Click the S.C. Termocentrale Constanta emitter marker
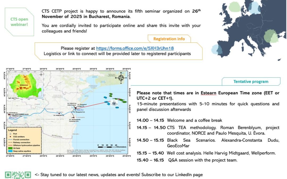The width and height of the screenshot is (287, 179). [x=73, y=117]
